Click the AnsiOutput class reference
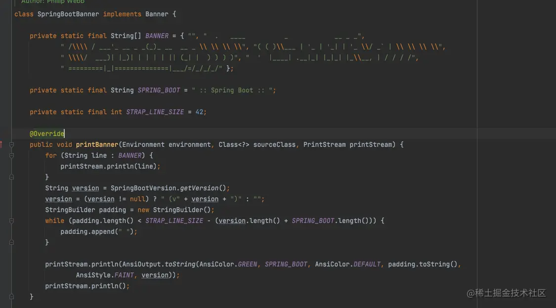This screenshot has width=556, height=308. point(141,264)
